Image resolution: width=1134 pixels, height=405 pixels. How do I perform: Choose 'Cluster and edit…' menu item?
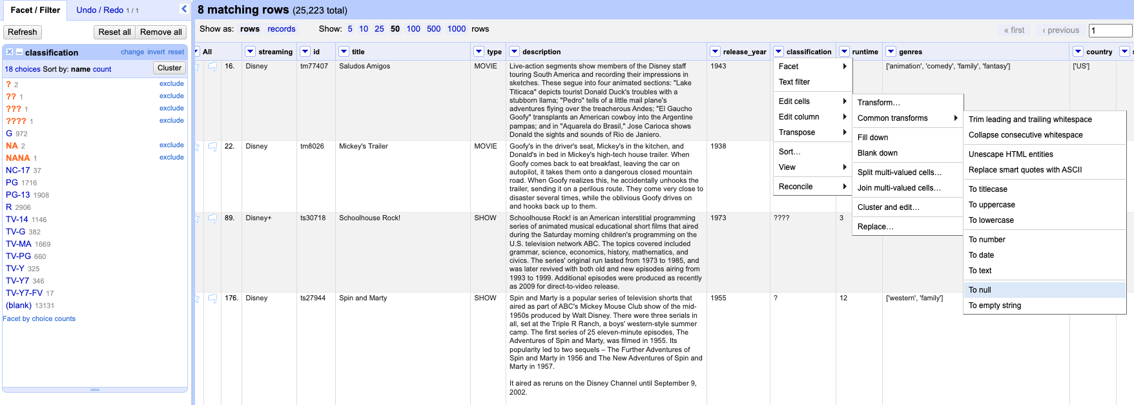908,207
